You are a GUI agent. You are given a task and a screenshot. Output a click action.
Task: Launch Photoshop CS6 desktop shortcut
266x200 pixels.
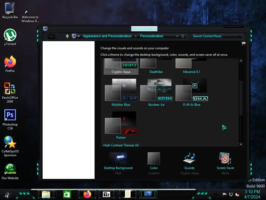[x=10, y=120]
